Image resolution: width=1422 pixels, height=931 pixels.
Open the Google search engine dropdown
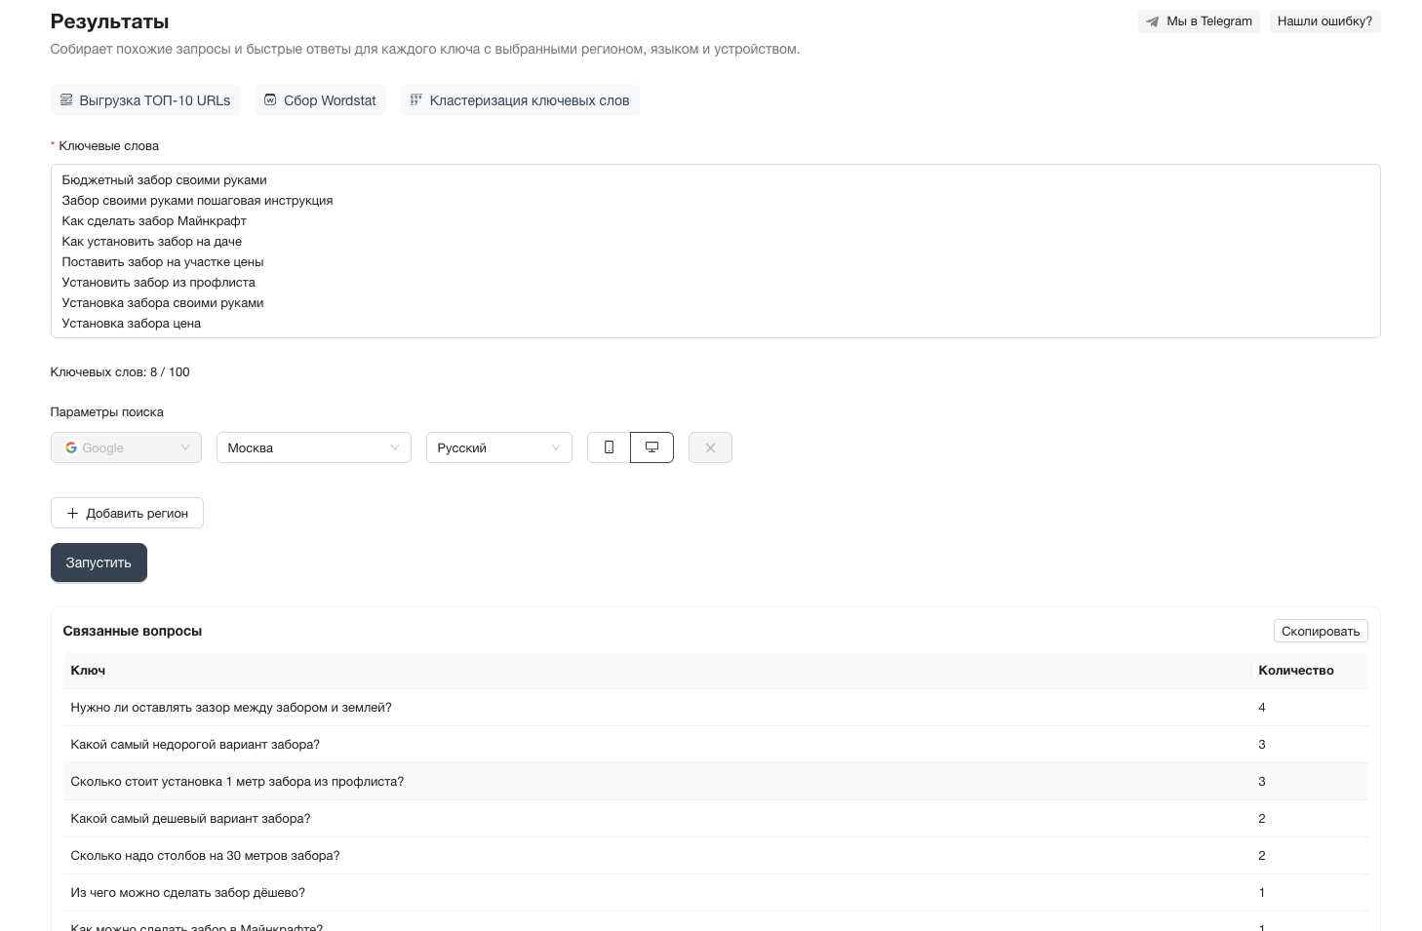(x=126, y=447)
